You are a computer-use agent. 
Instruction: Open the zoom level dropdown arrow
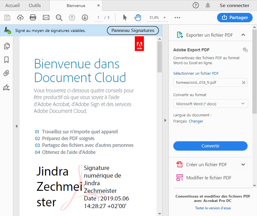click(164, 18)
